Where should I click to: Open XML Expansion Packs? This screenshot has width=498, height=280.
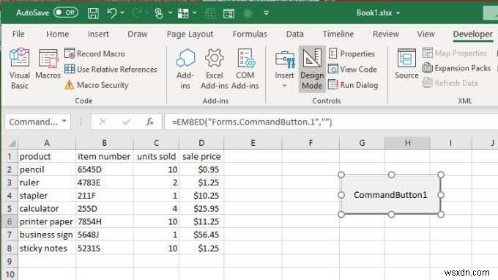click(457, 68)
